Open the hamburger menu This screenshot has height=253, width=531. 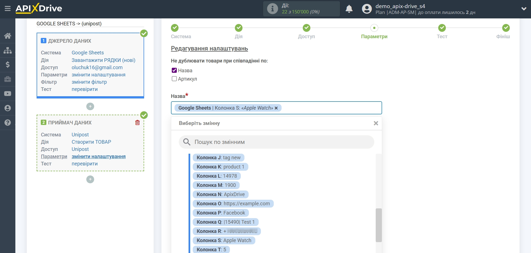click(x=8, y=9)
